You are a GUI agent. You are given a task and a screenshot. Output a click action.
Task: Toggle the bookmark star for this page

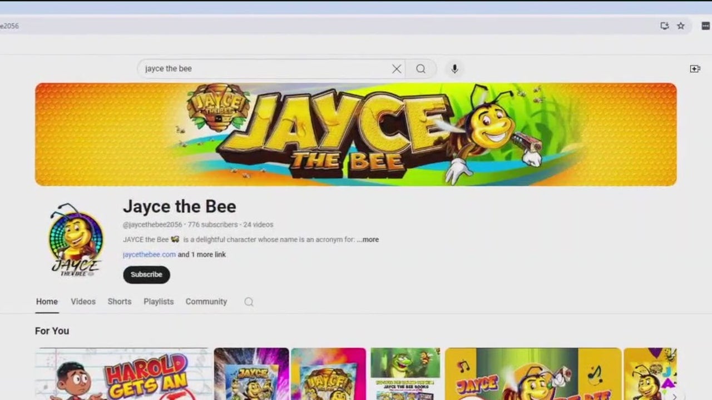[681, 26]
